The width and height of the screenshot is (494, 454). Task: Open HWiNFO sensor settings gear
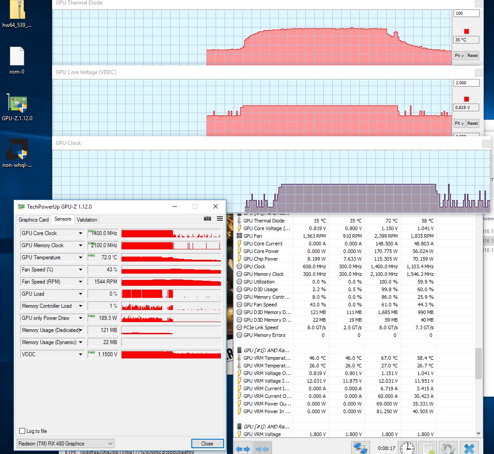point(448,448)
